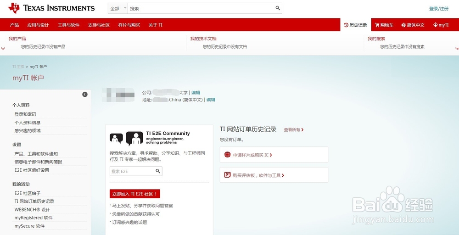Image resolution: width=459 pixels, height=235 pixels.
Task: Click the chip icon beside 申请样片或购买 IC
Action: point(228,155)
